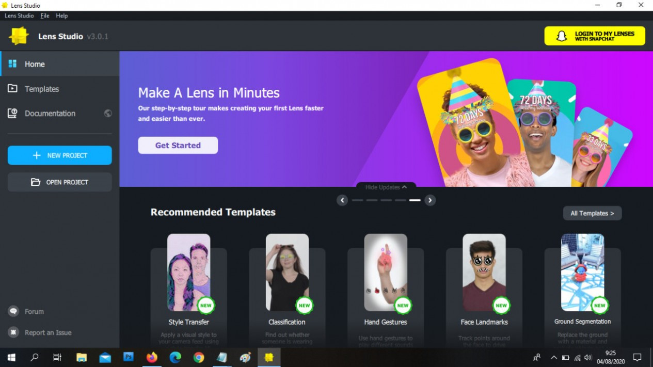Collapse the banner with Hide Updates
653x367 pixels.
[x=386, y=187]
